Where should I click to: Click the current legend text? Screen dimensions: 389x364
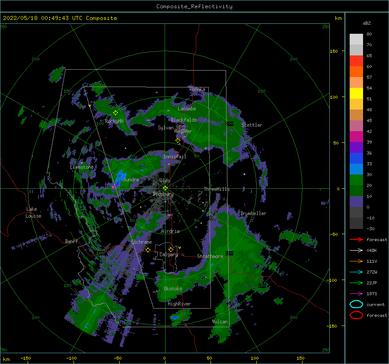point(376,304)
